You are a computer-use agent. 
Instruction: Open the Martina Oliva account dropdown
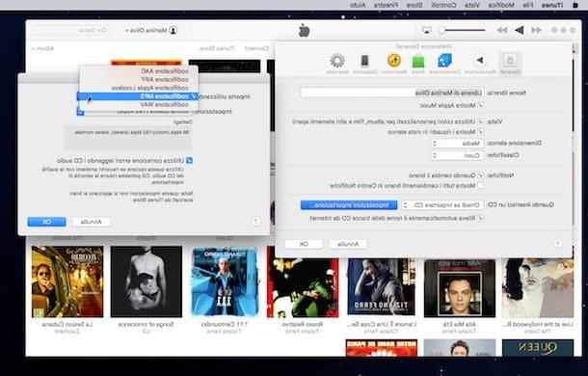(x=147, y=30)
